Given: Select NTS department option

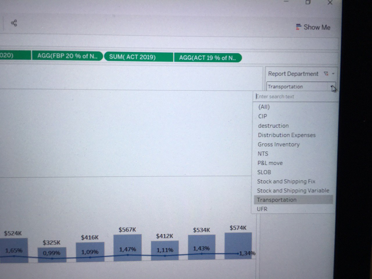Looking at the screenshot, I should coord(263,154).
